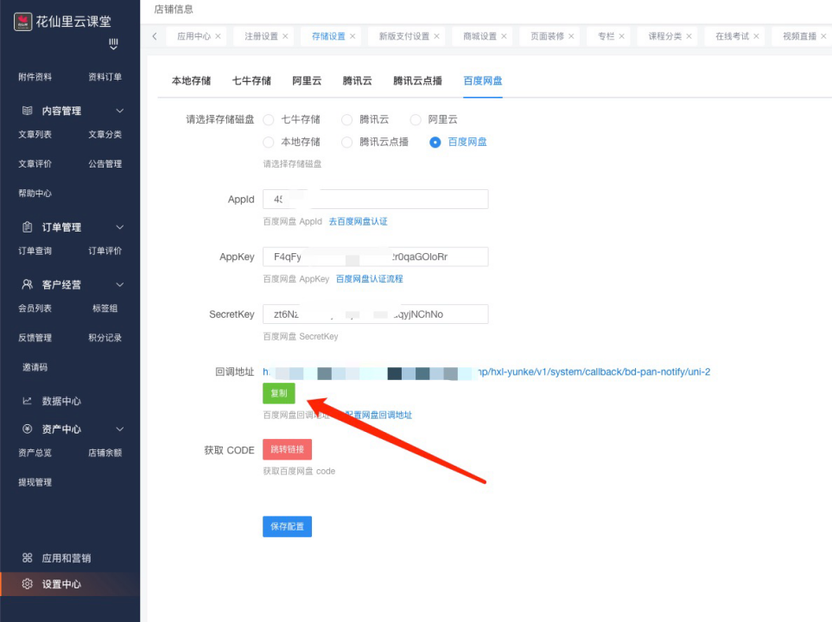
Task: Collapse sidebar using the menu fold icon
Action: (x=113, y=44)
